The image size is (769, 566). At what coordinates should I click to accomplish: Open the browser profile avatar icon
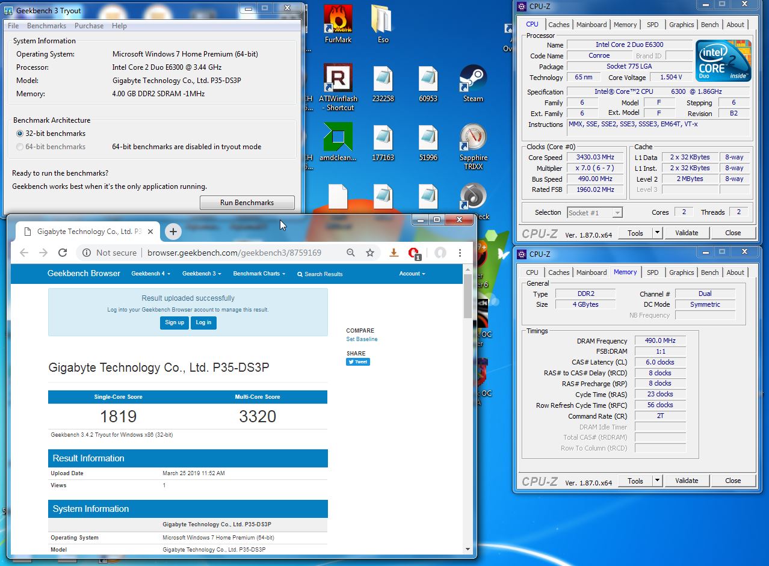tap(440, 253)
